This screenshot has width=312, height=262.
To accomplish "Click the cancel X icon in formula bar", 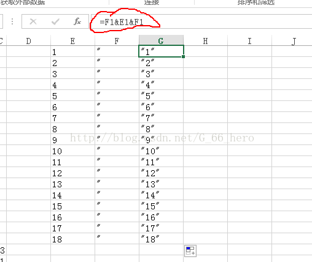I will coord(33,21).
